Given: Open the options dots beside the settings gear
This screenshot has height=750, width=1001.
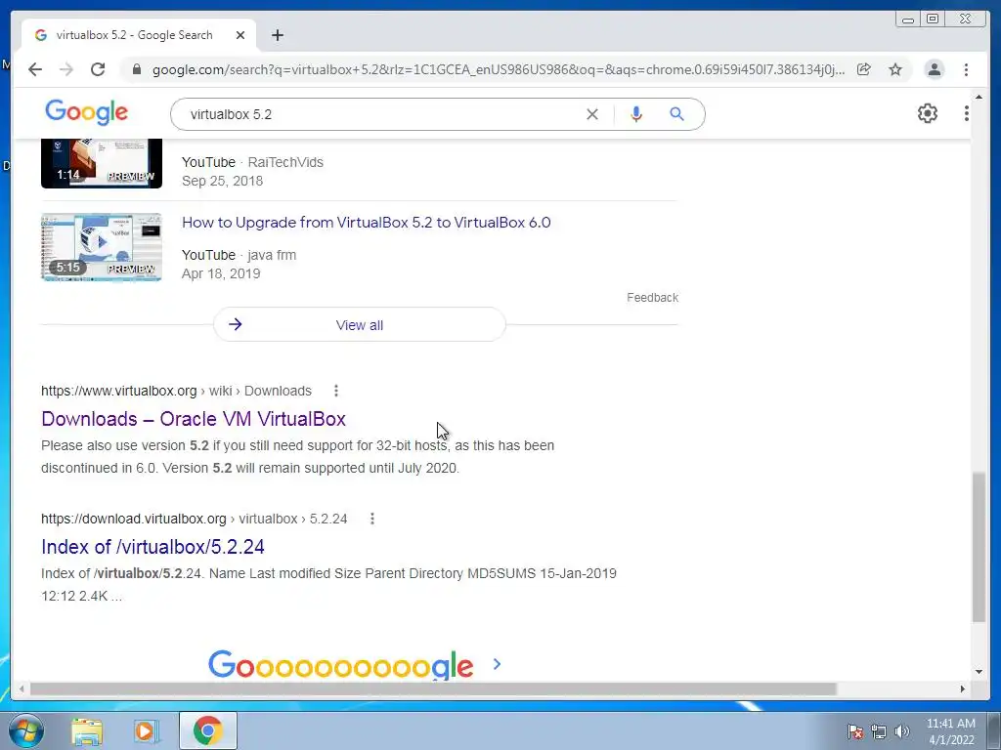Looking at the screenshot, I should (x=966, y=113).
